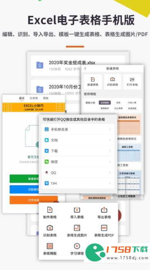
Task: Open the EXCEL小技巧 banner
Action: [x=33, y=107]
